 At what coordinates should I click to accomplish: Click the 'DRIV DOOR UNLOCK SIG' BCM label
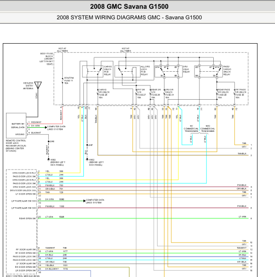coord(23,191)
